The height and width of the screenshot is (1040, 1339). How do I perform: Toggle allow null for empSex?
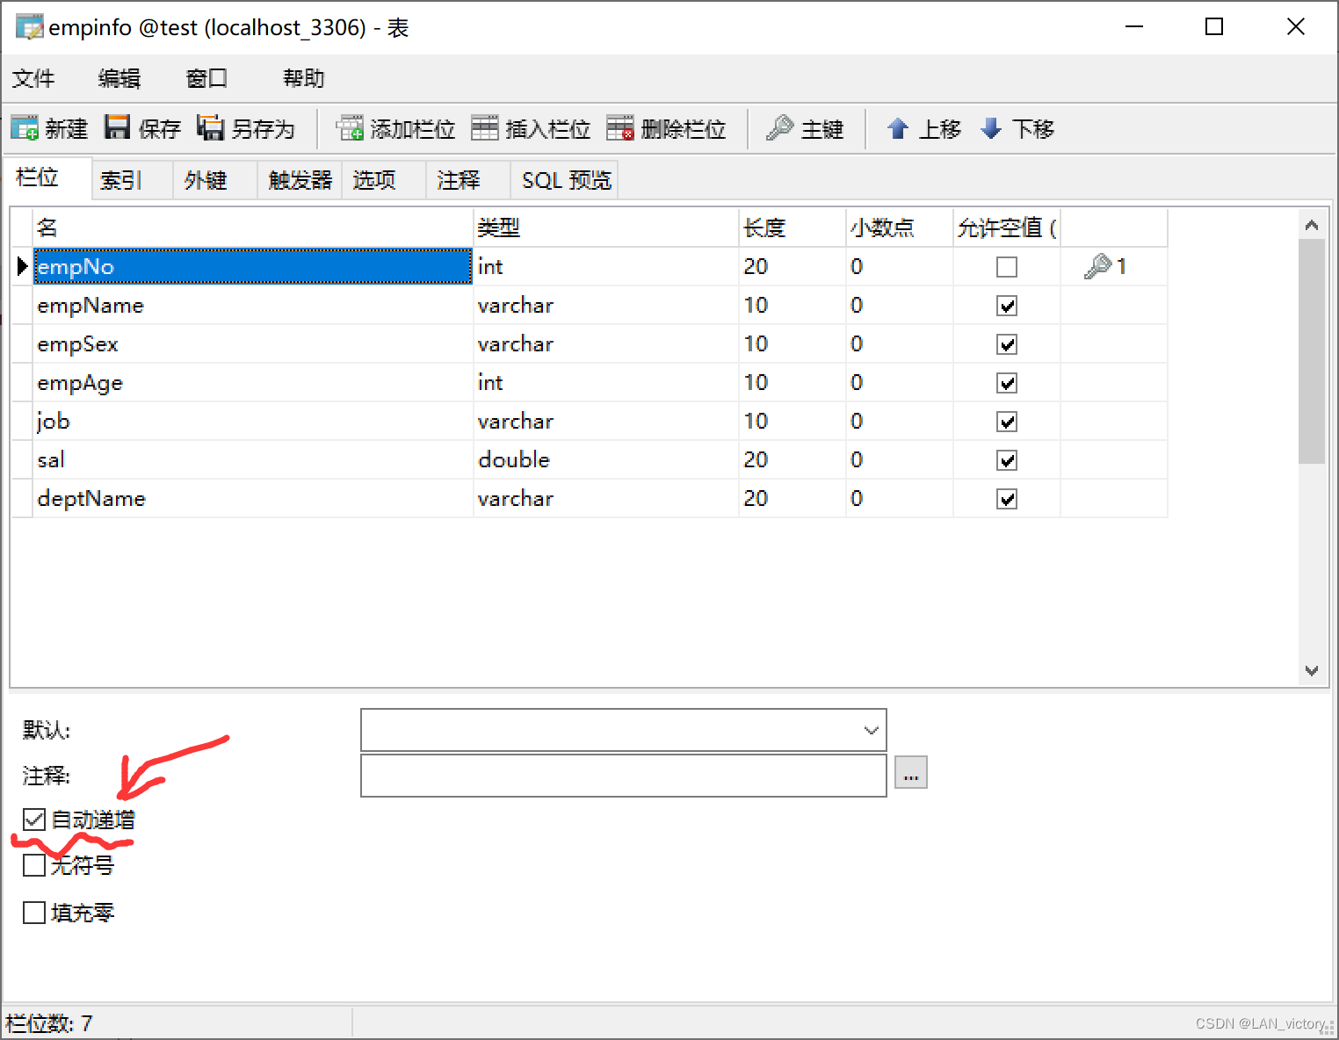point(1007,344)
